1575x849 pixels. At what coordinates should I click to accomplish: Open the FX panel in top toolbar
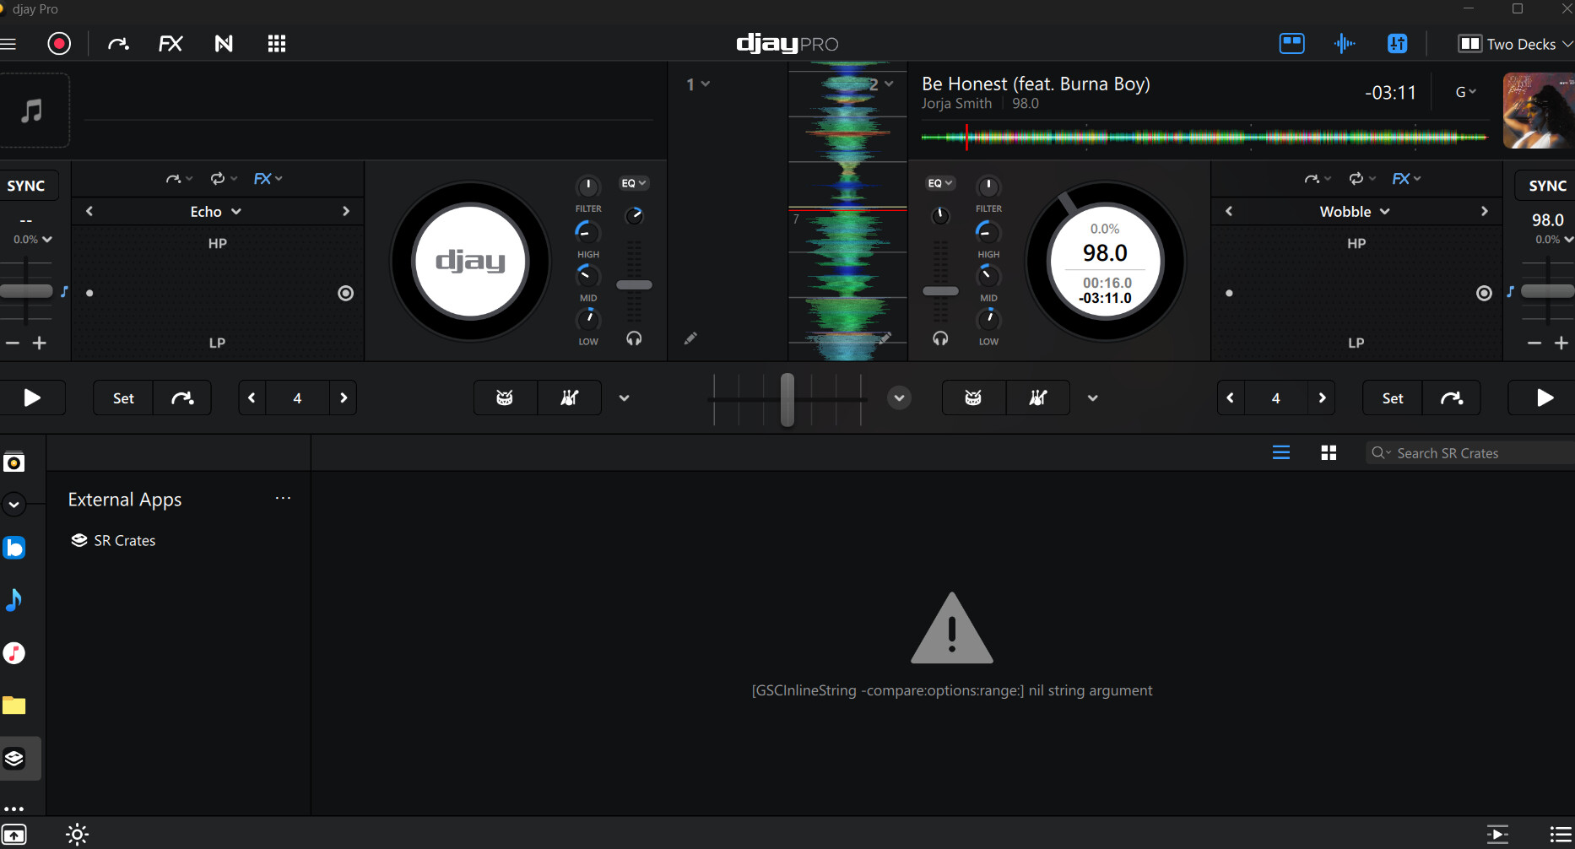tap(170, 44)
